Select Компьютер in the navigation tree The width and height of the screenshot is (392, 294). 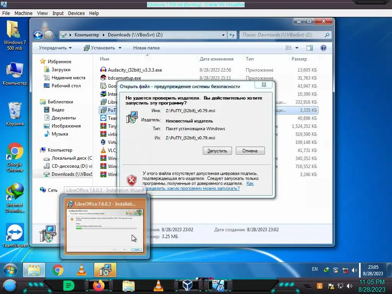click(60, 150)
